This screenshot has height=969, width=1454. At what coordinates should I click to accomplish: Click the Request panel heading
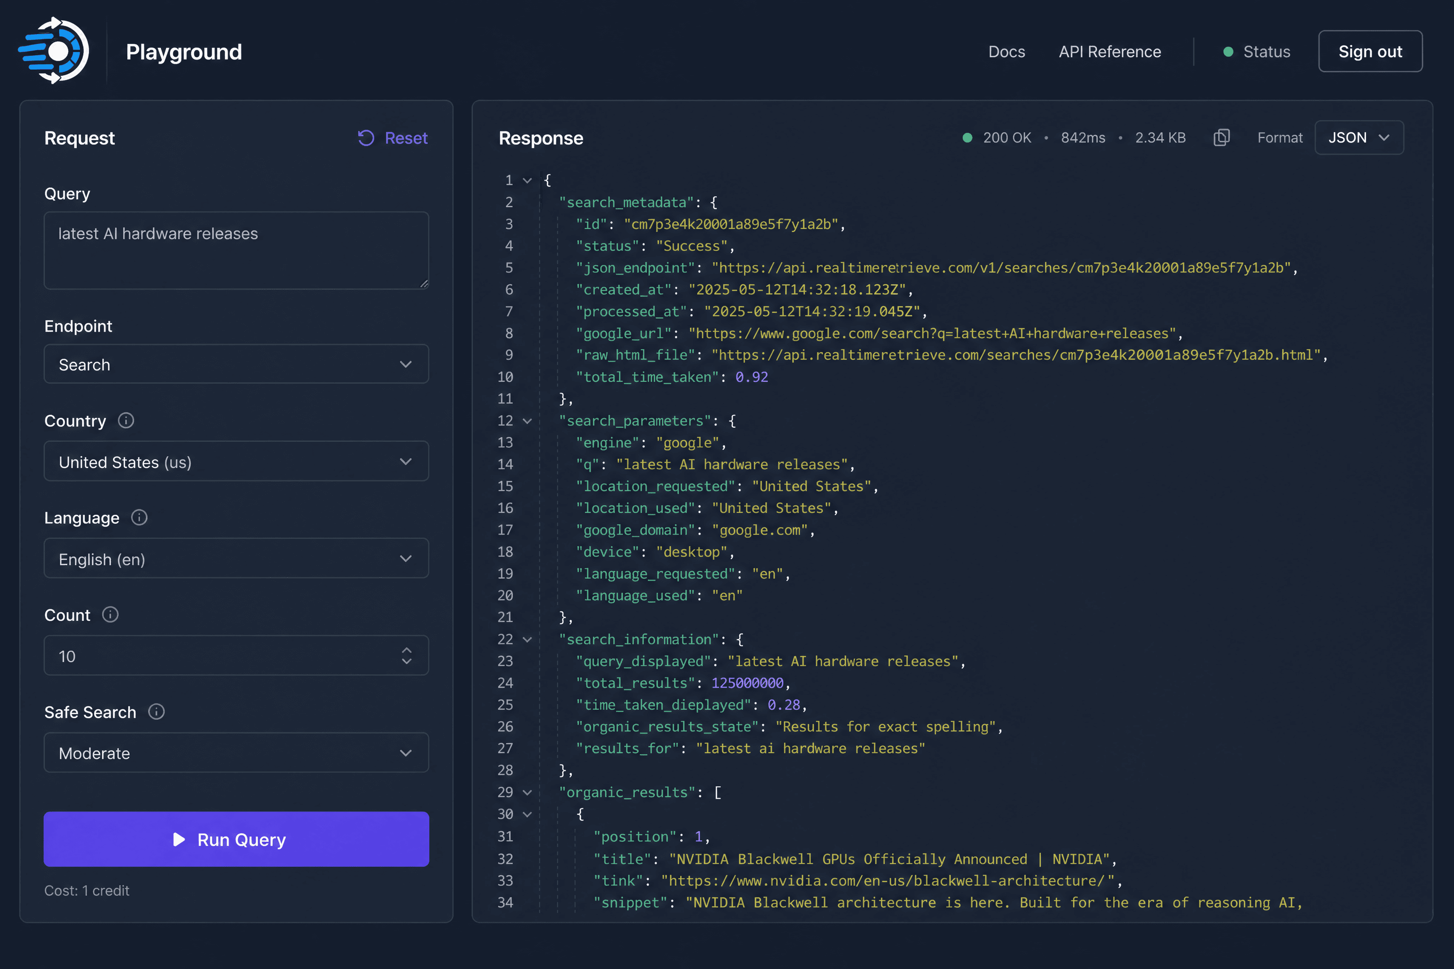tap(79, 138)
